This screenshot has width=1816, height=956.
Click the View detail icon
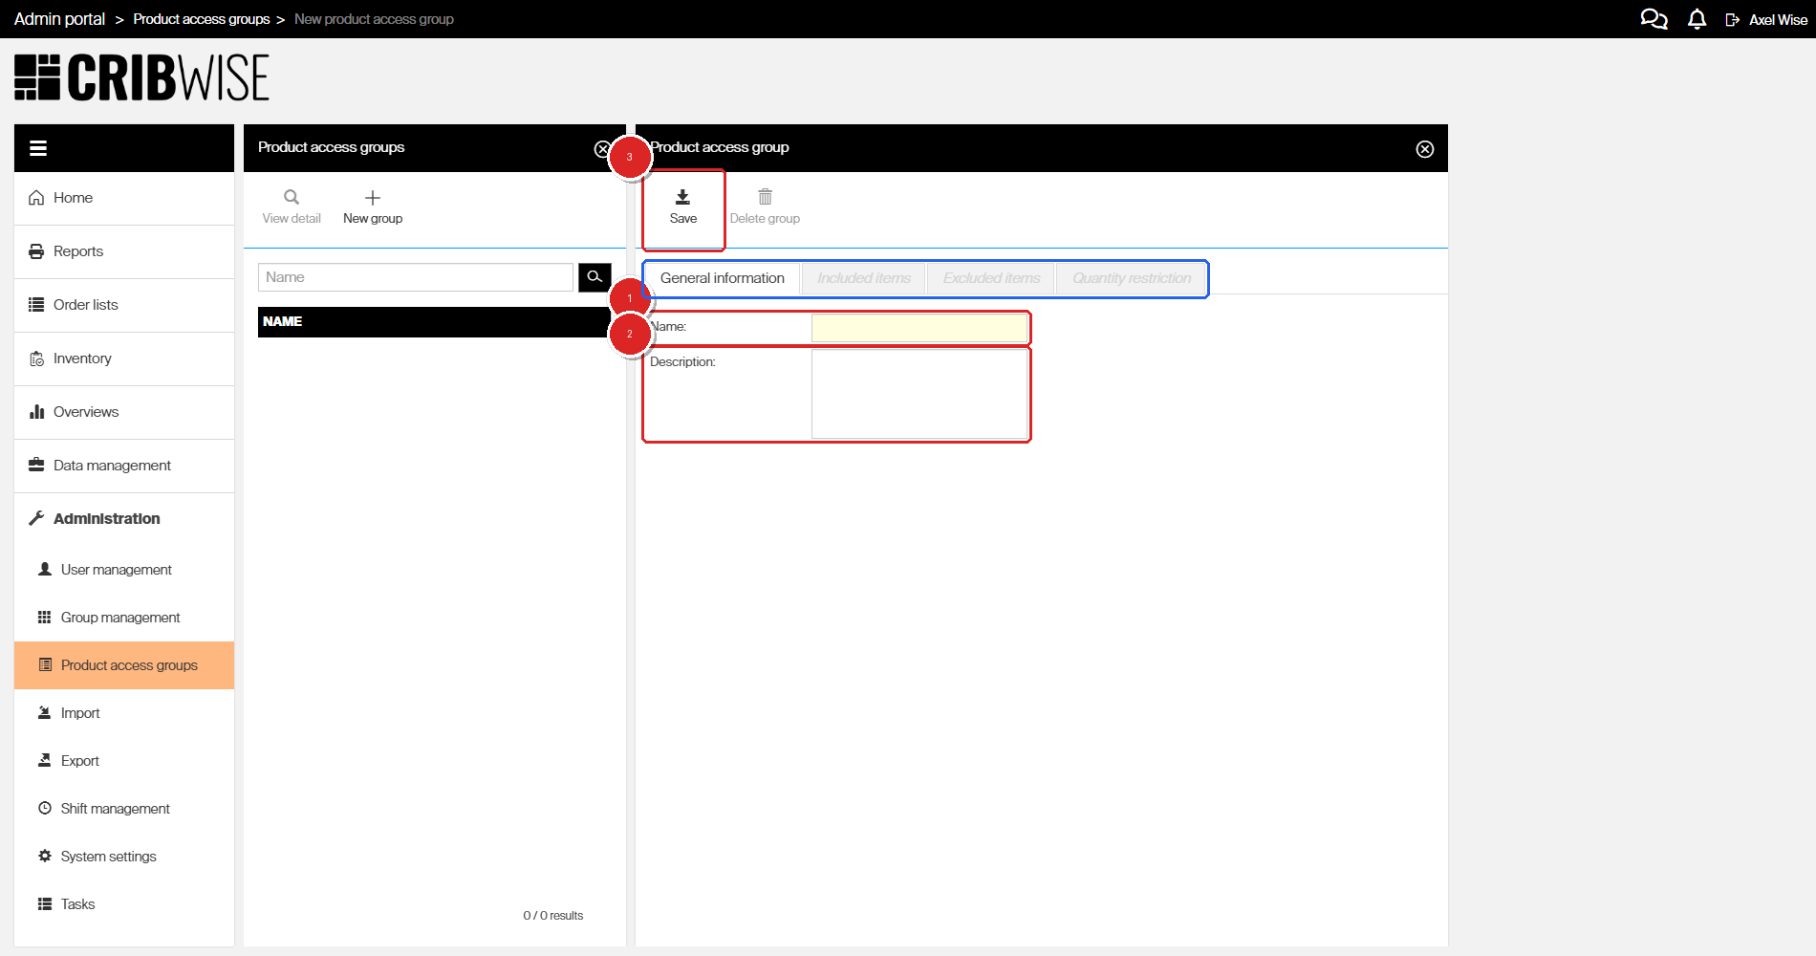pyautogui.click(x=292, y=198)
